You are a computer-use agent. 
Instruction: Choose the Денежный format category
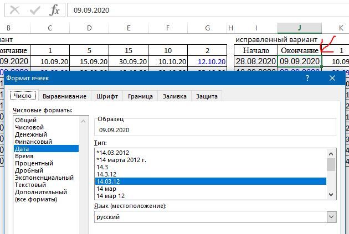(30, 134)
